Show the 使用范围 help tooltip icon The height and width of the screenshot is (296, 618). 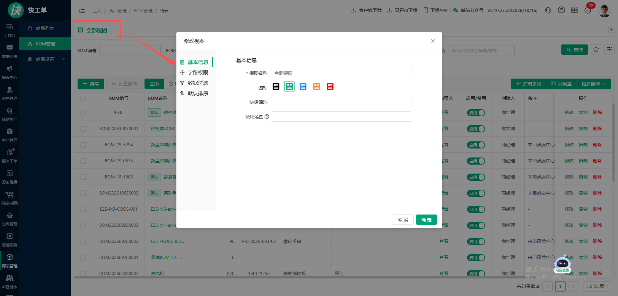267,117
